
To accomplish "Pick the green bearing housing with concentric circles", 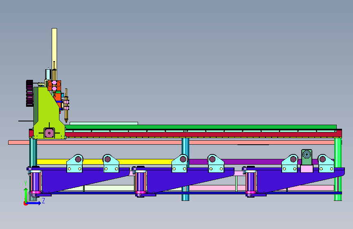I will (x=307, y=157).
